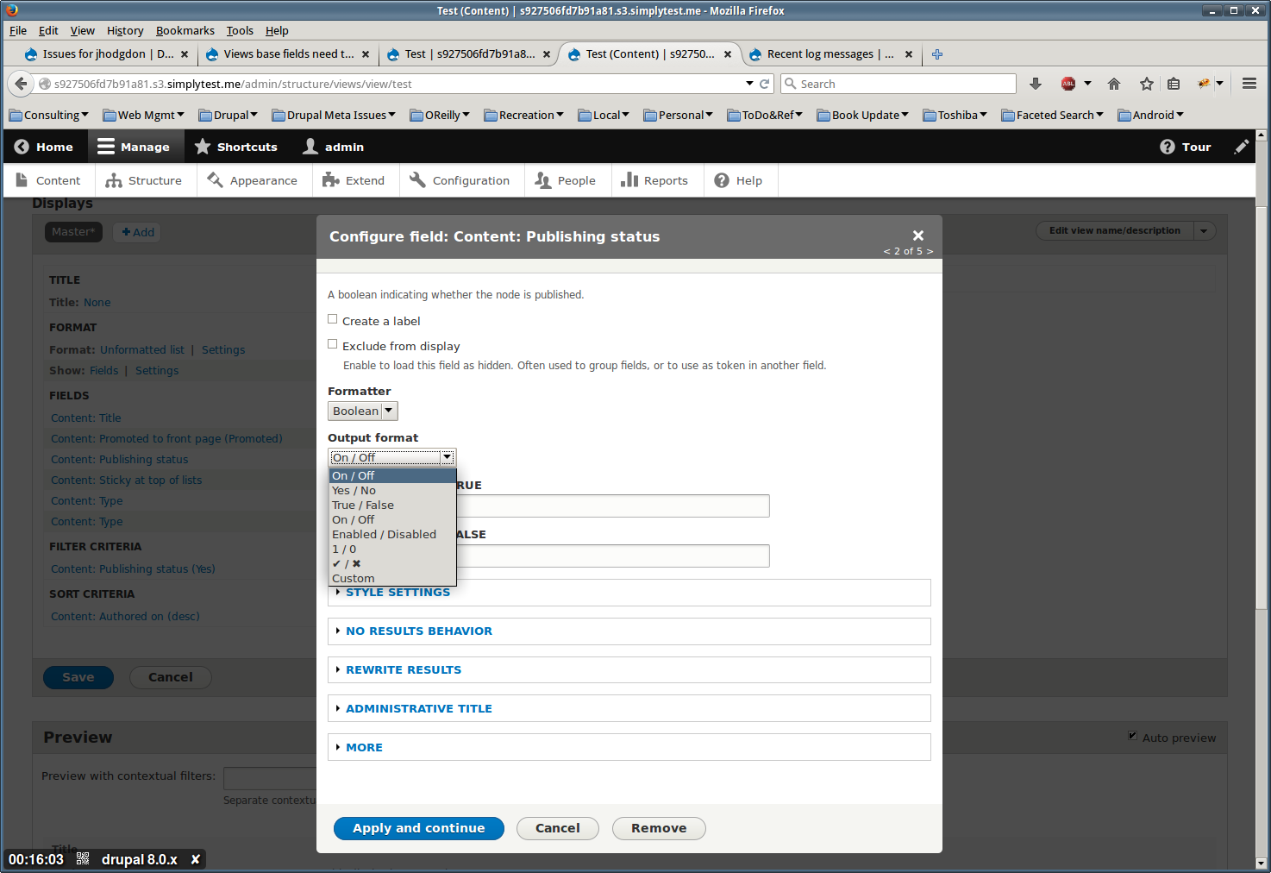Open the People admin icon
Screen dimensions: 1271x873
click(543, 180)
